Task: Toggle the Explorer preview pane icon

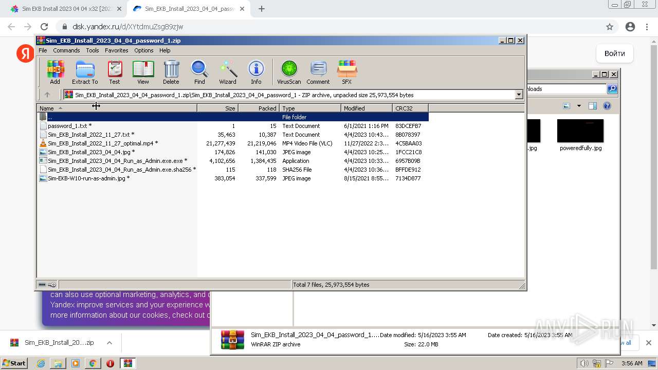Action: point(593,106)
